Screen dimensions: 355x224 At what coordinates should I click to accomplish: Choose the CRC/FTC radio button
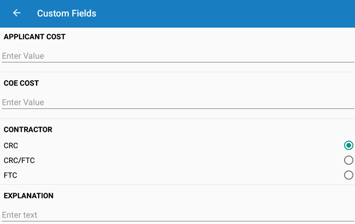tap(349, 160)
